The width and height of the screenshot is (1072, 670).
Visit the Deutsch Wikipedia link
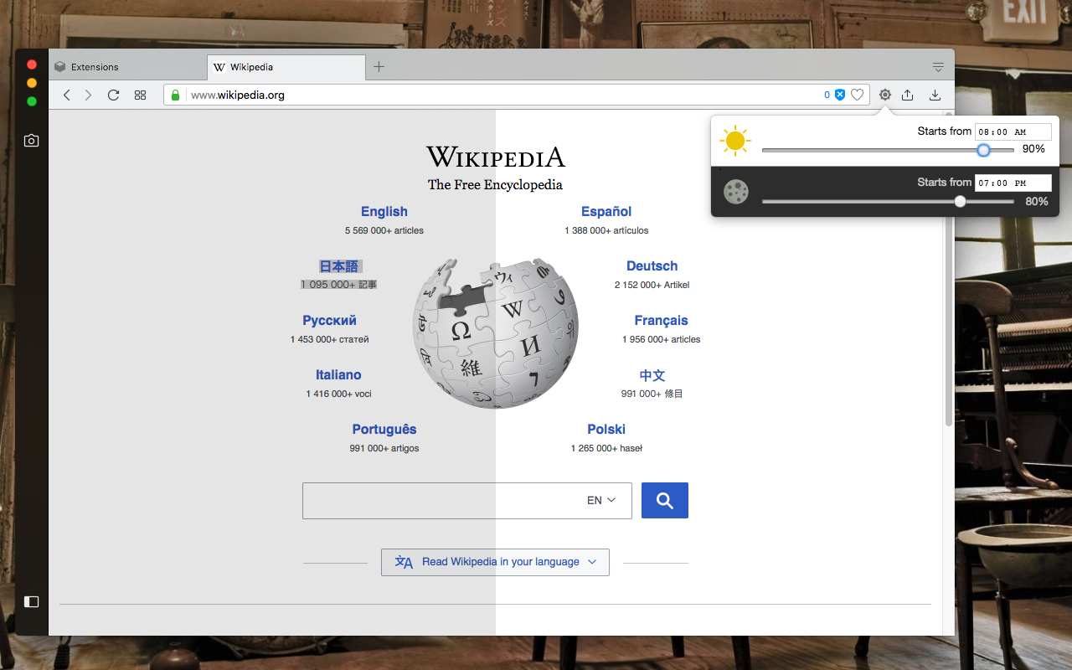pos(652,265)
